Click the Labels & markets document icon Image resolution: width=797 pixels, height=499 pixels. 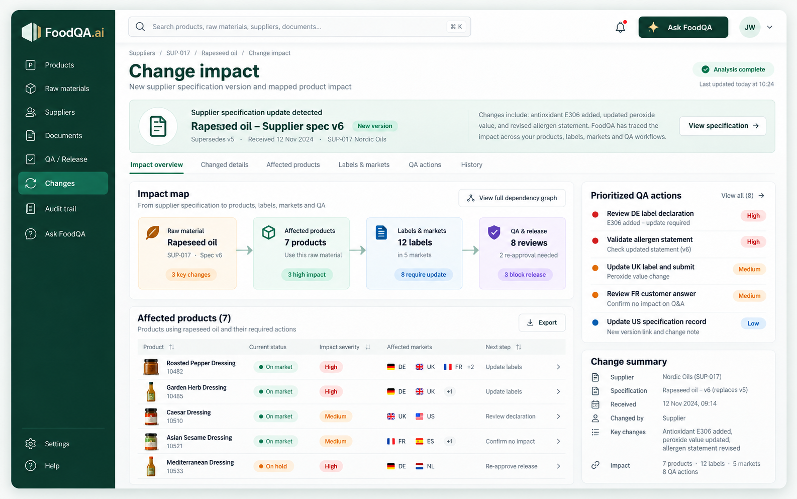[381, 232]
